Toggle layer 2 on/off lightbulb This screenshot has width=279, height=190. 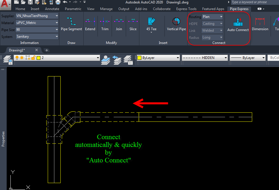[x=17, y=57]
